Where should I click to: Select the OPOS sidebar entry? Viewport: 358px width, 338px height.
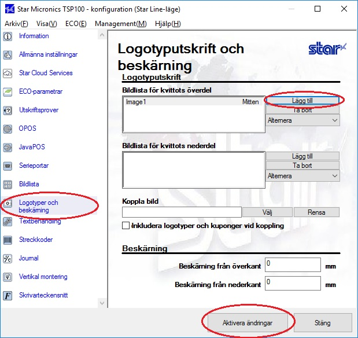tap(27, 128)
